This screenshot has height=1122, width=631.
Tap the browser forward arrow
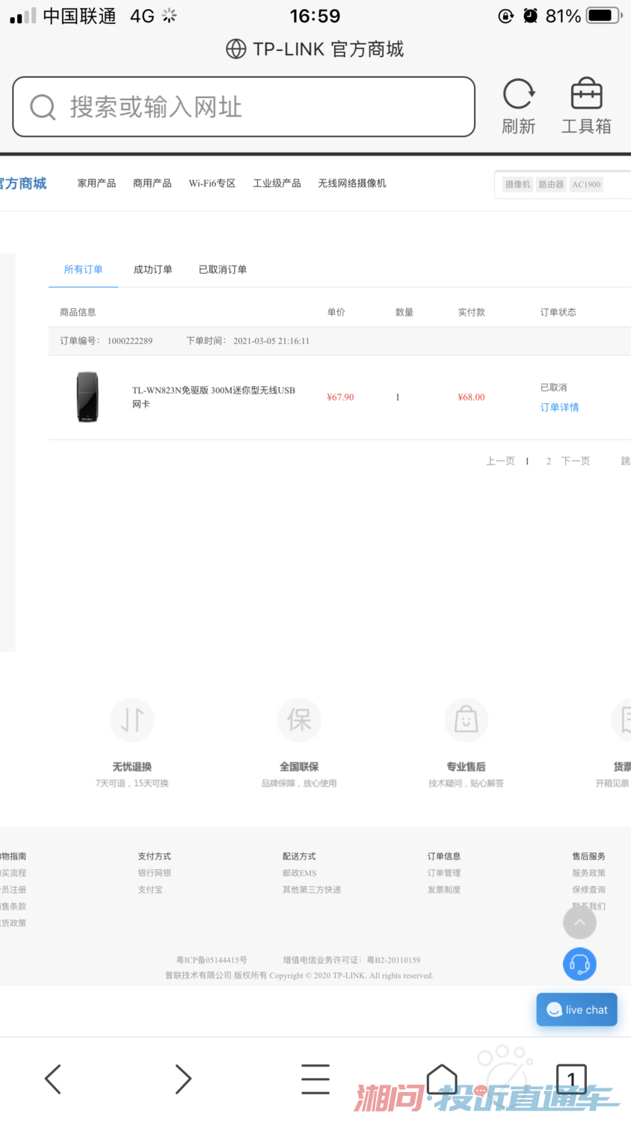(x=183, y=1079)
